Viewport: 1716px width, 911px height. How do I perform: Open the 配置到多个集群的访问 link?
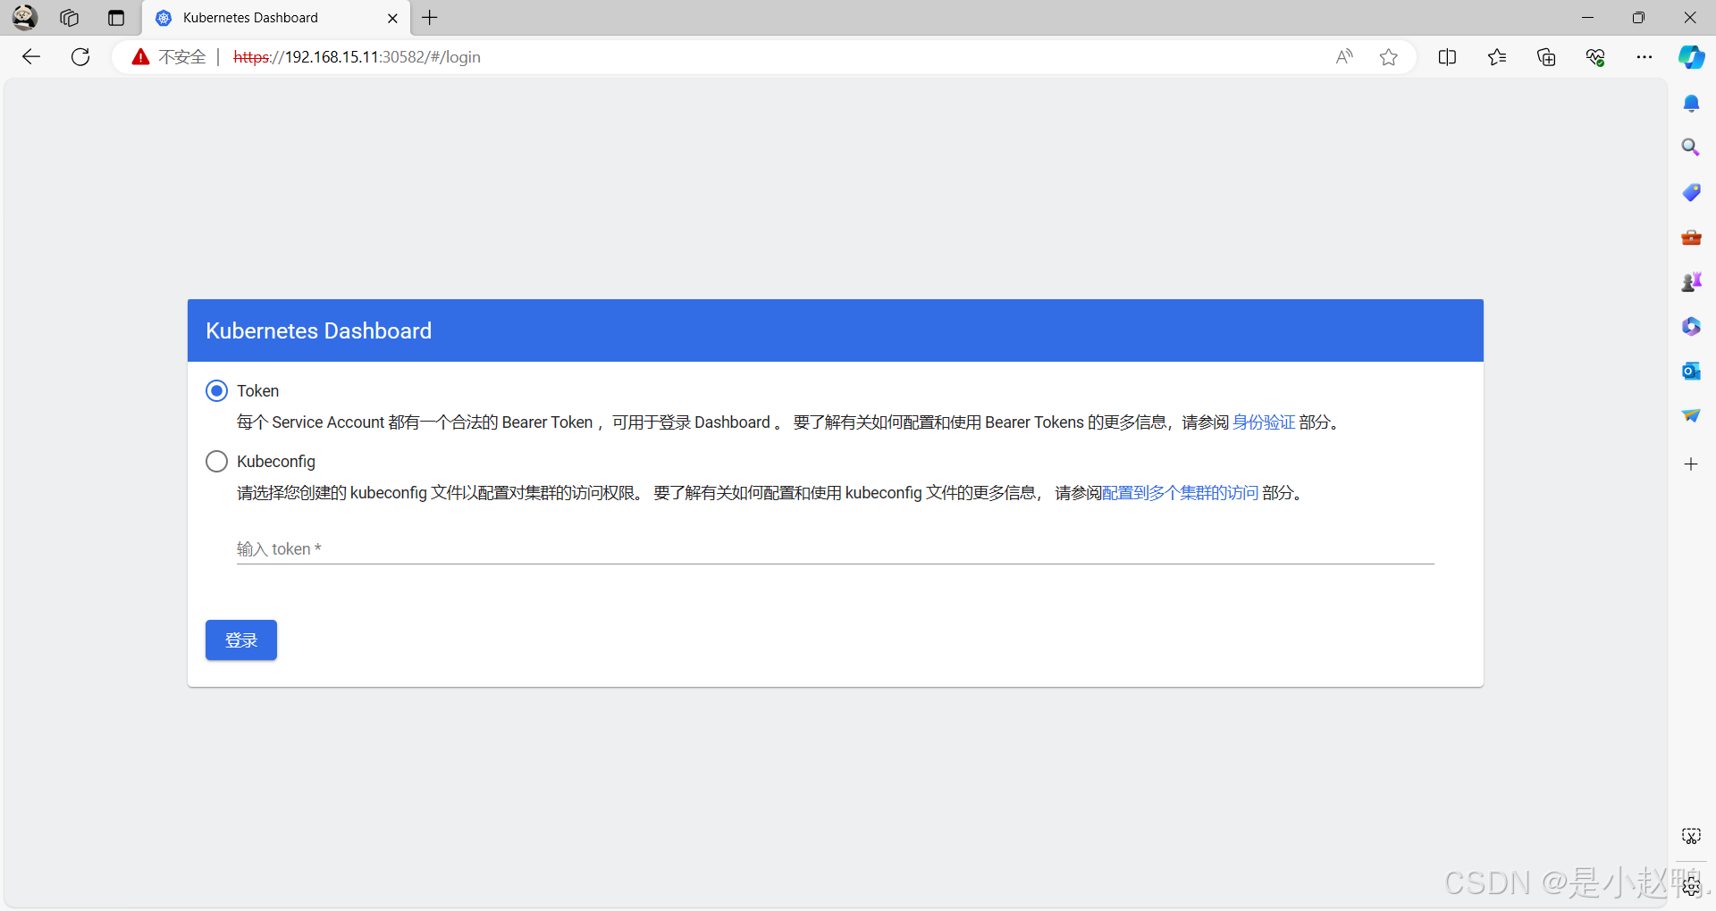(x=1180, y=493)
